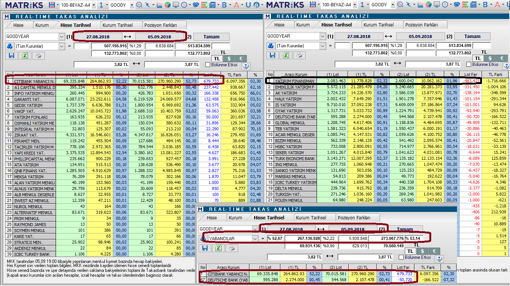This screenshot has width=510, height=286.
Task: Click the 27.08.2018 date button in right window
Action: pos(359,36)
